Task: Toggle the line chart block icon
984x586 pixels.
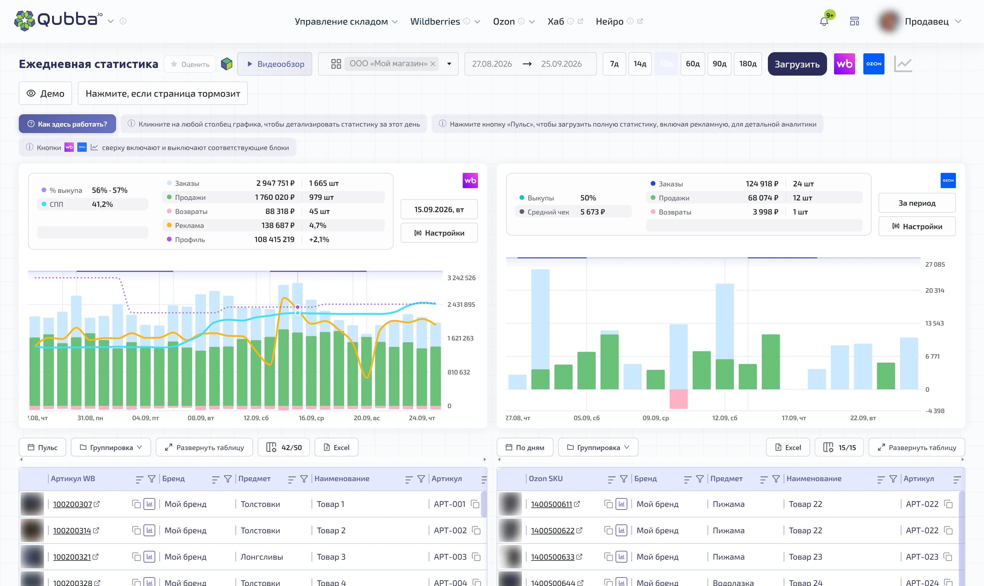Action: coord(903,64)
